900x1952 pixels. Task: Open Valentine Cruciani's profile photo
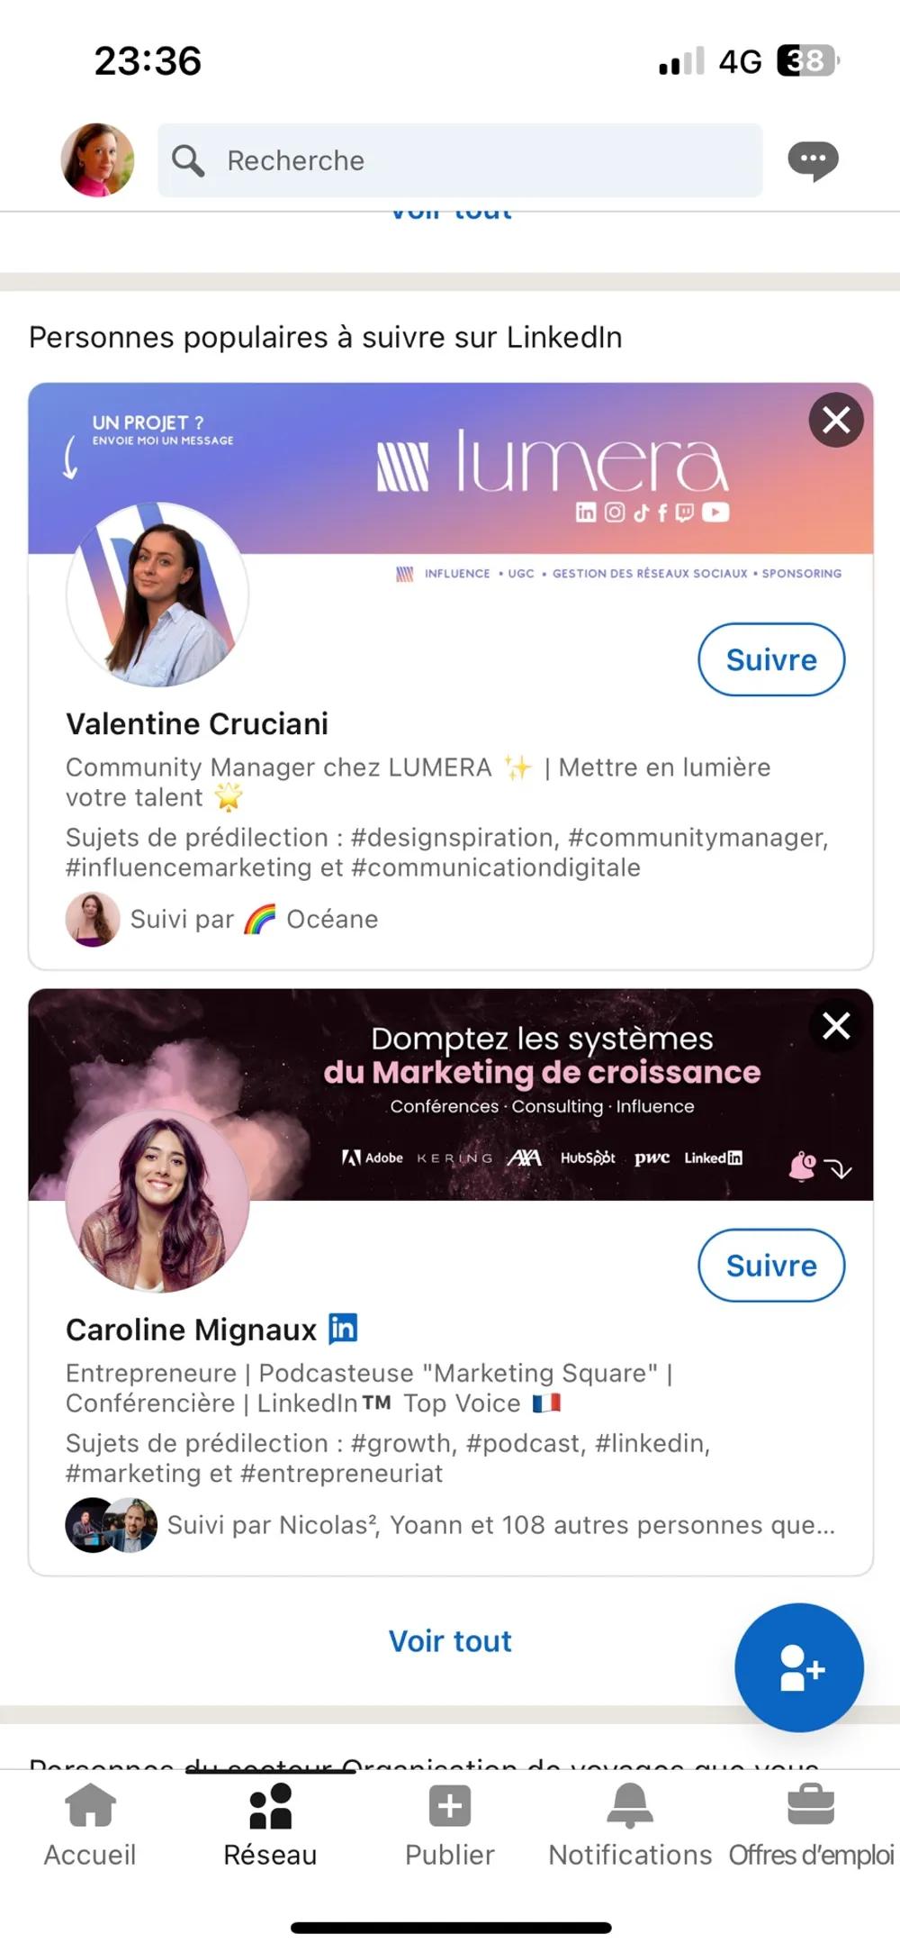click(157, 595)
